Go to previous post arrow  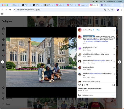[3, 62]
